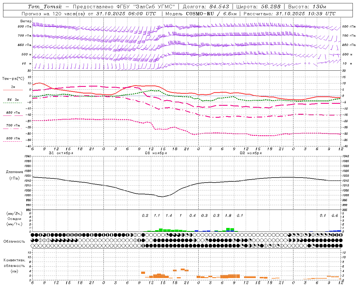Click the 2м legend entry in temperature legend
The height and width of the screenshot is (285, 357).
tap(13, 87)
